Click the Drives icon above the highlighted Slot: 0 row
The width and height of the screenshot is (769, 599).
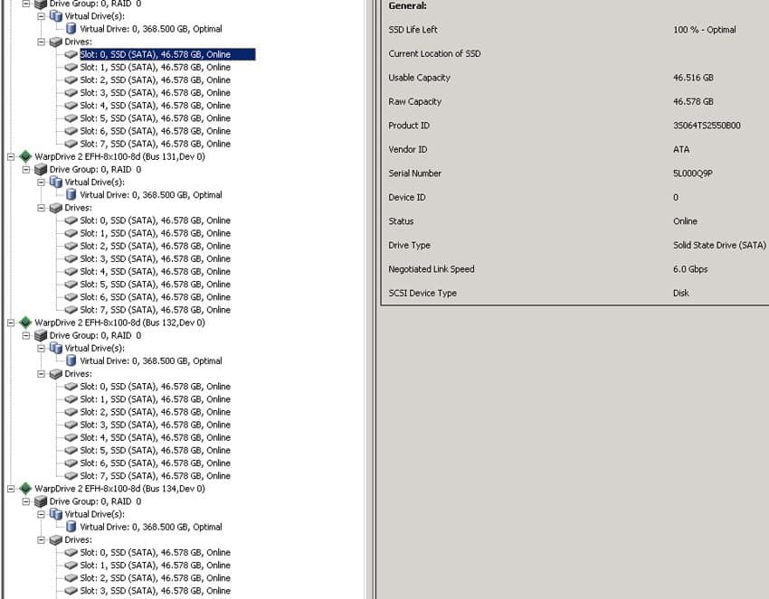coord(56,42)
